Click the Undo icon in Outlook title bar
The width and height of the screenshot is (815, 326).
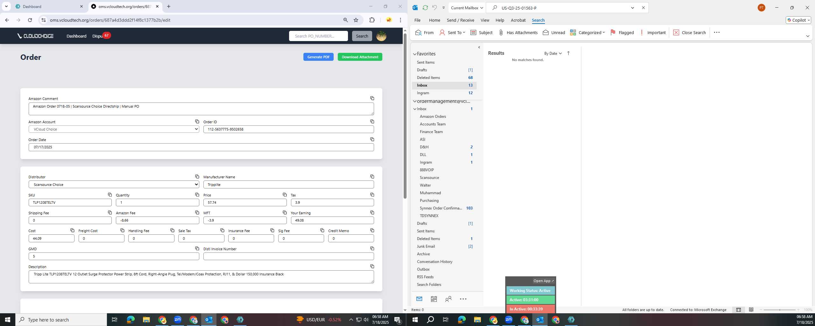click(435, 8)
